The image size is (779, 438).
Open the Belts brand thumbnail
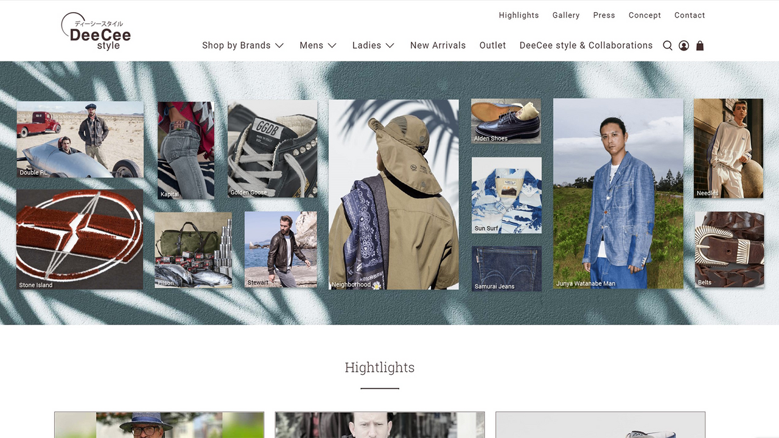[729, 249]
